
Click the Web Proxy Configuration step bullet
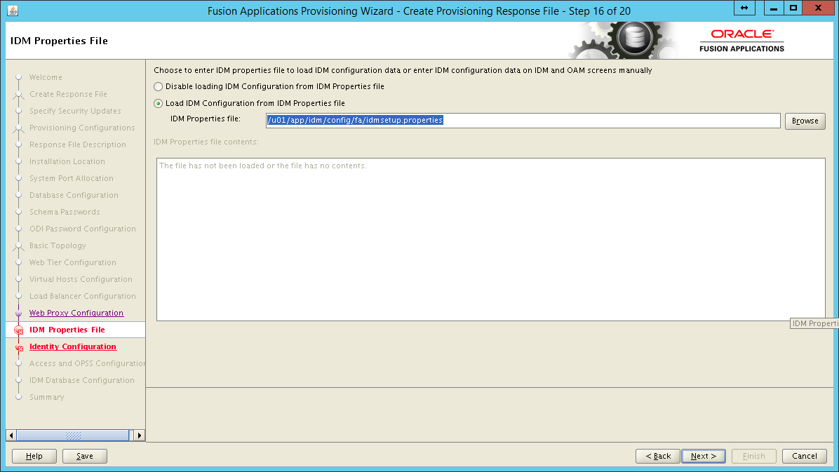[x=19, y=313]
